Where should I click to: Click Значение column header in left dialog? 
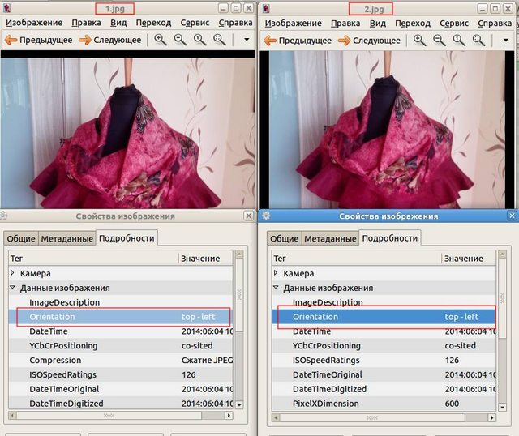(205, 258)
